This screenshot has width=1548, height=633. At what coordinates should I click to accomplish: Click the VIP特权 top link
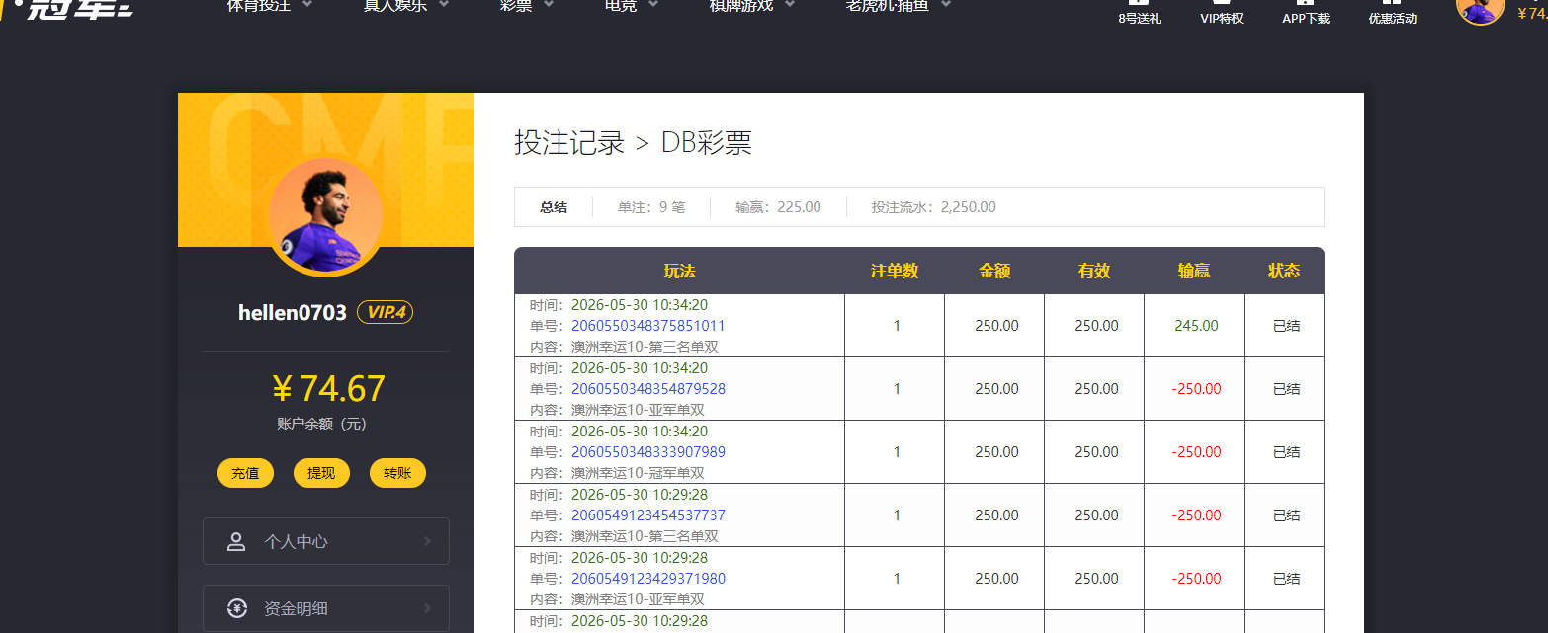tap(1221, 13)
